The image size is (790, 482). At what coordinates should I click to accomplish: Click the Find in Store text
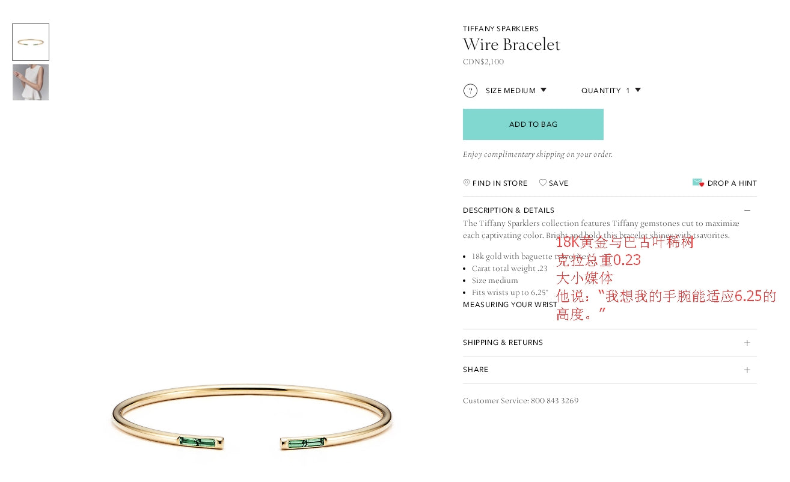500,183
